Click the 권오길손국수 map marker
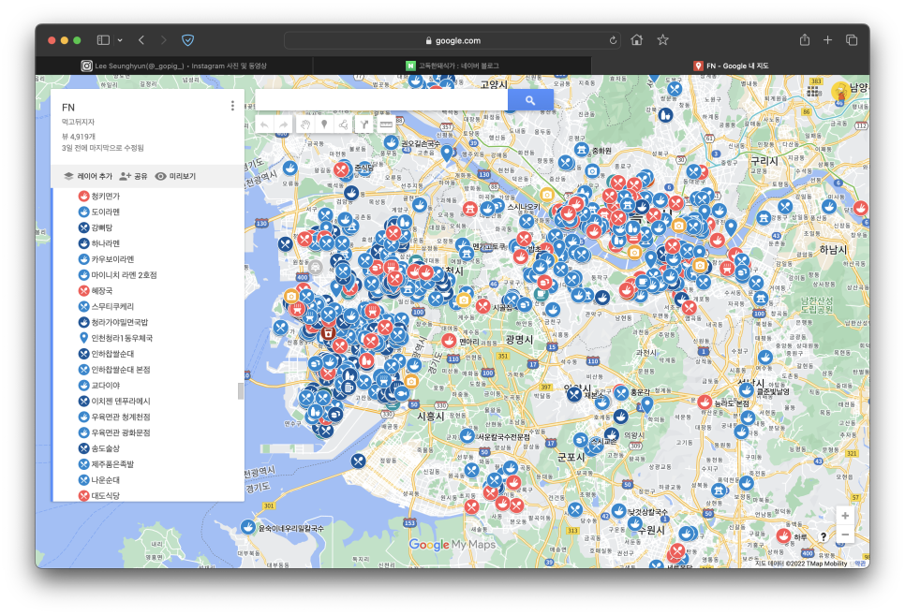 pos(392,142)
